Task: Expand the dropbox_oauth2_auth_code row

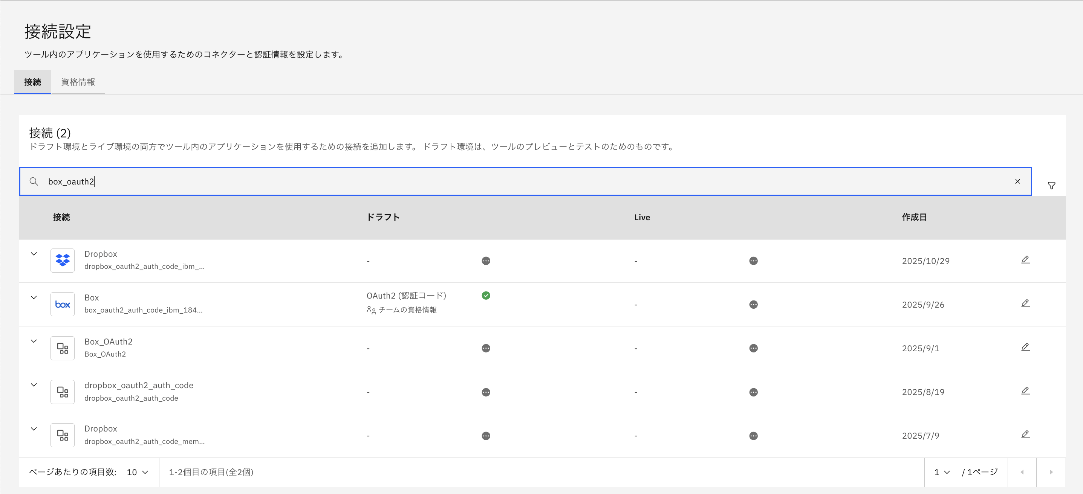Action: click(34, 385)
